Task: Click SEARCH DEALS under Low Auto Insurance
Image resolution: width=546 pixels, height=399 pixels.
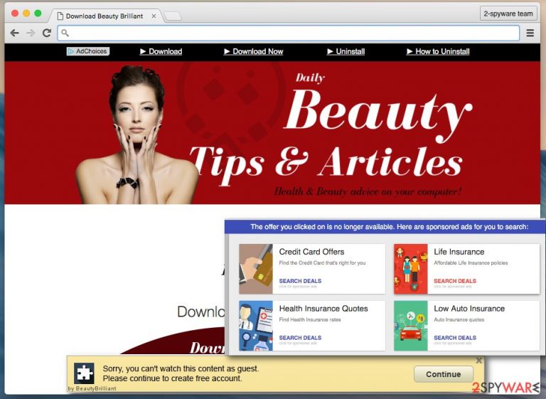Action: pyautogui.click(x=455, y=338)
